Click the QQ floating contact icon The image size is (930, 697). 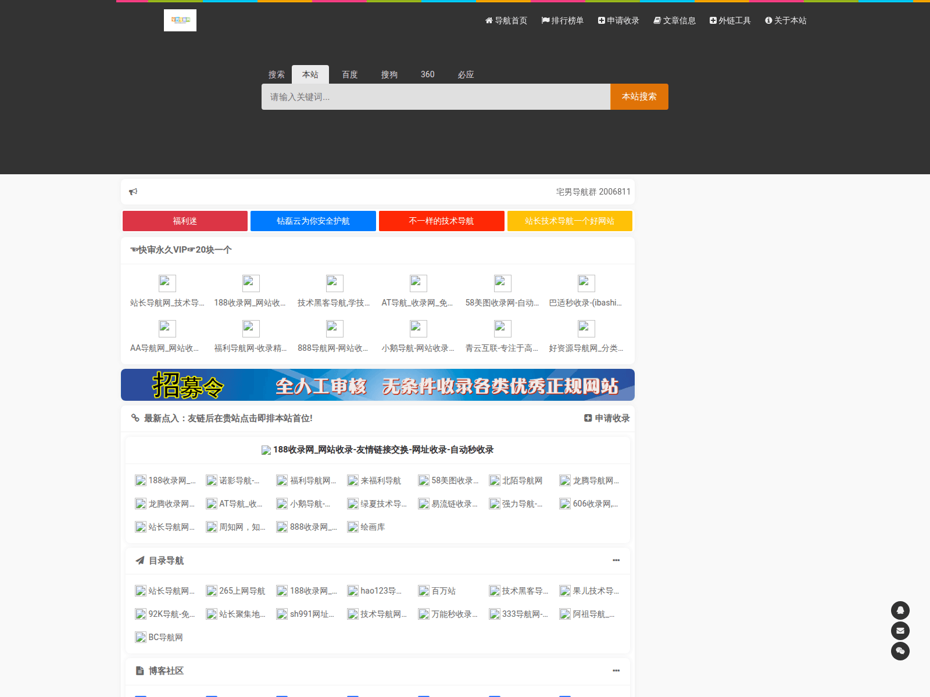coord(900,610)
